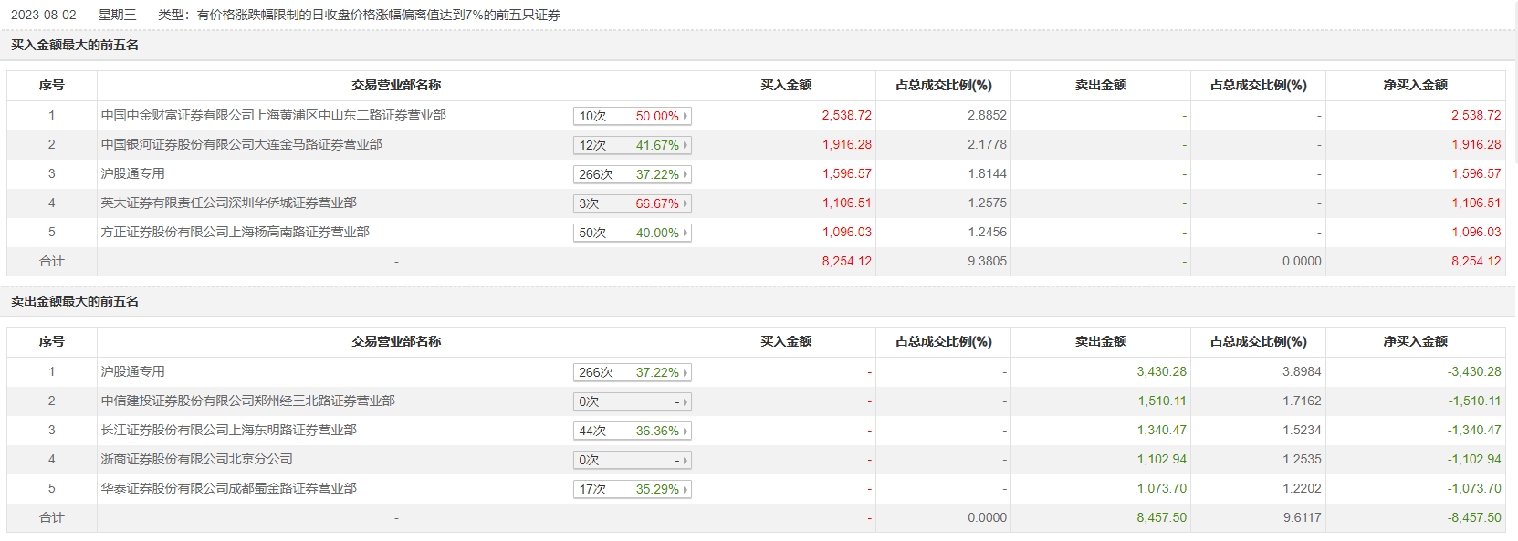
Task: Expand the 17次 35.29% stats box
Action: pyautogui.click(x=632, y=490)
